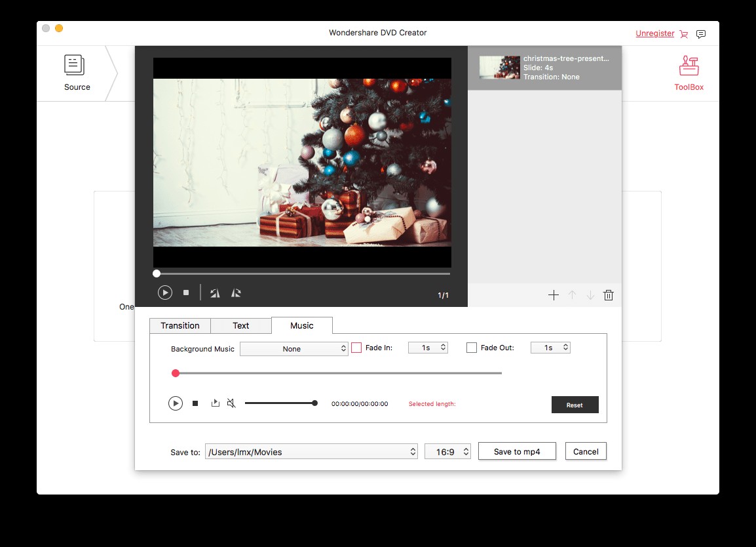756x547 pixels.
Task: Switch to the Text tab
Action: tap(241, 326)
